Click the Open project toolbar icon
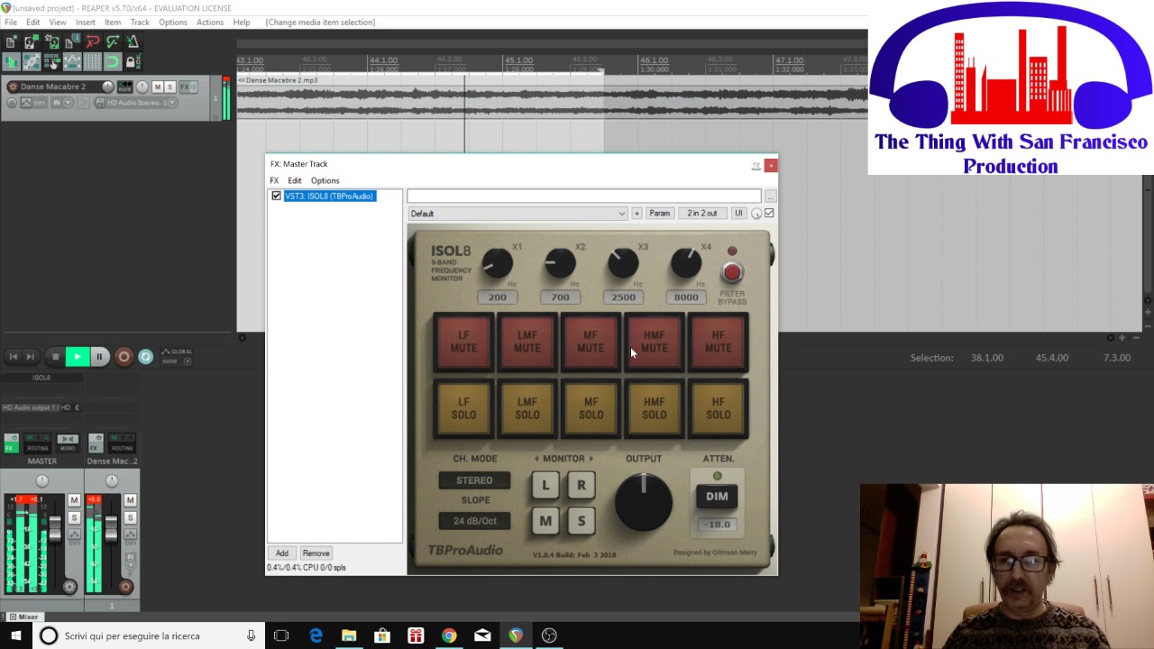Image resolution: width=1154 pixels, height=649 pixels. (x=32, y=41)
